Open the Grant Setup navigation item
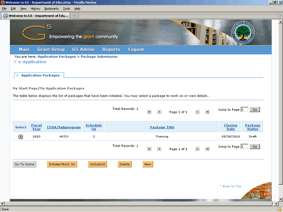The image size is (283, 212). pyautogui.click(x=51, y=49)
